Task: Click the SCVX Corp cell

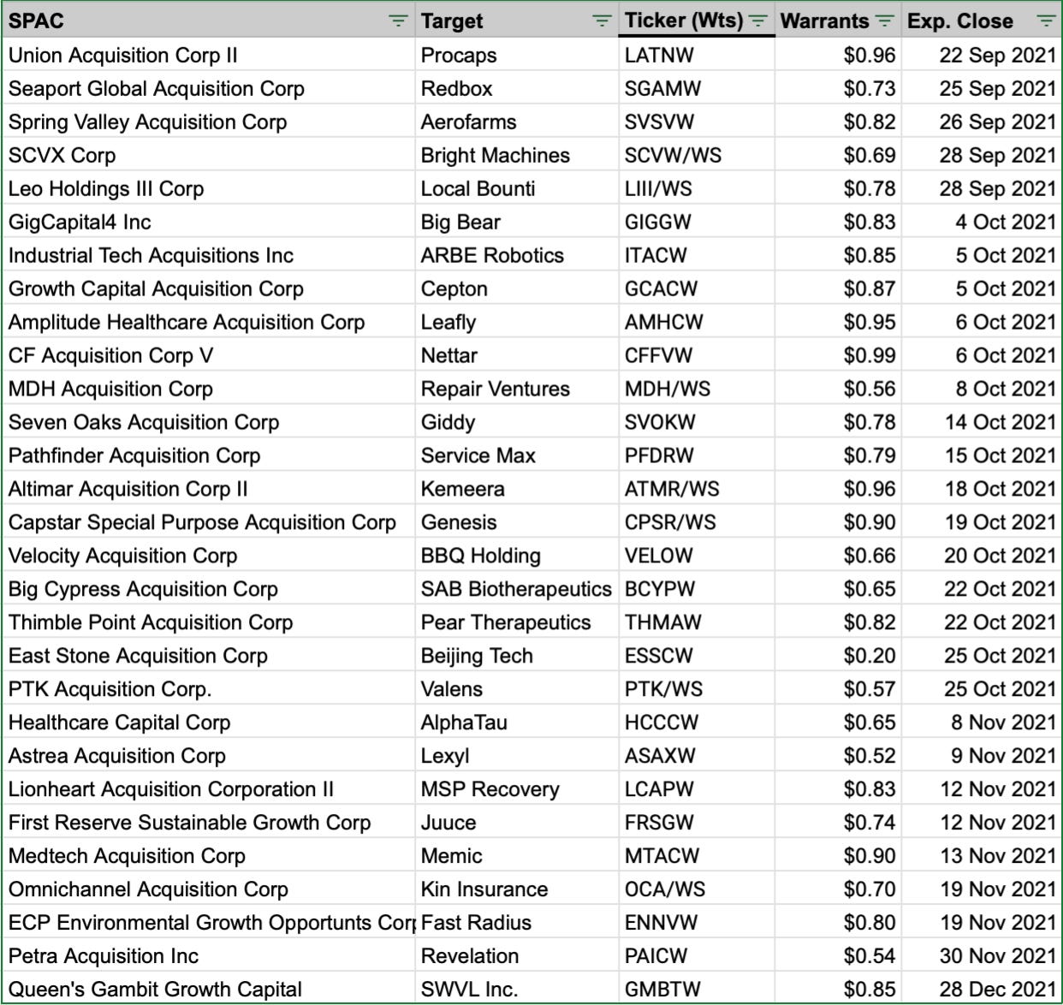Action: [209, 156]
